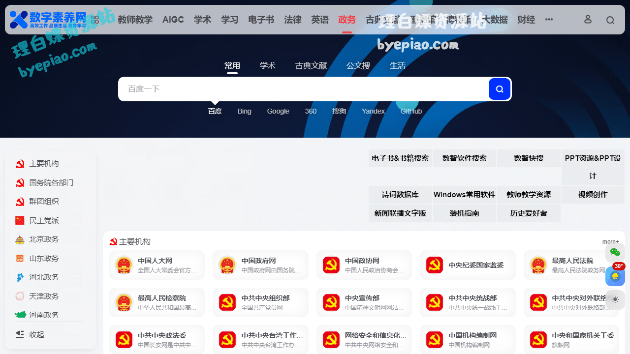The width and height of the screenshot is (630, 354).
Task: Switch to the 公文搜 search tab
Action: click(358, 66)
